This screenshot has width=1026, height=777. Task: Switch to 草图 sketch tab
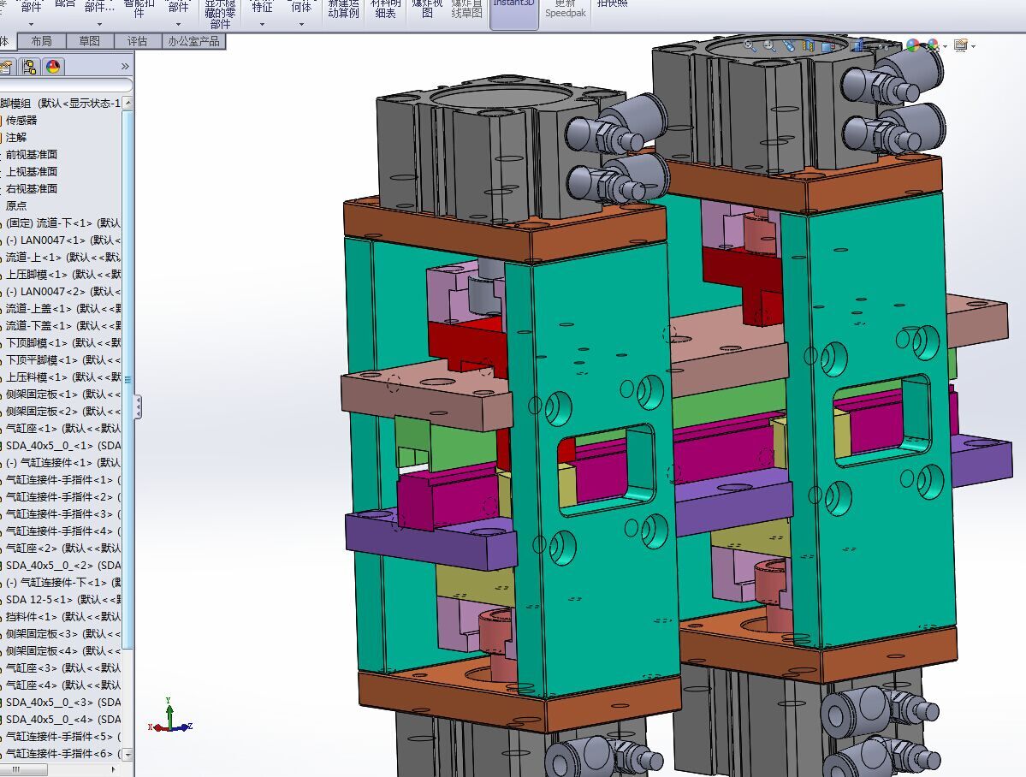pyautogui.click(x=90, y=41)
